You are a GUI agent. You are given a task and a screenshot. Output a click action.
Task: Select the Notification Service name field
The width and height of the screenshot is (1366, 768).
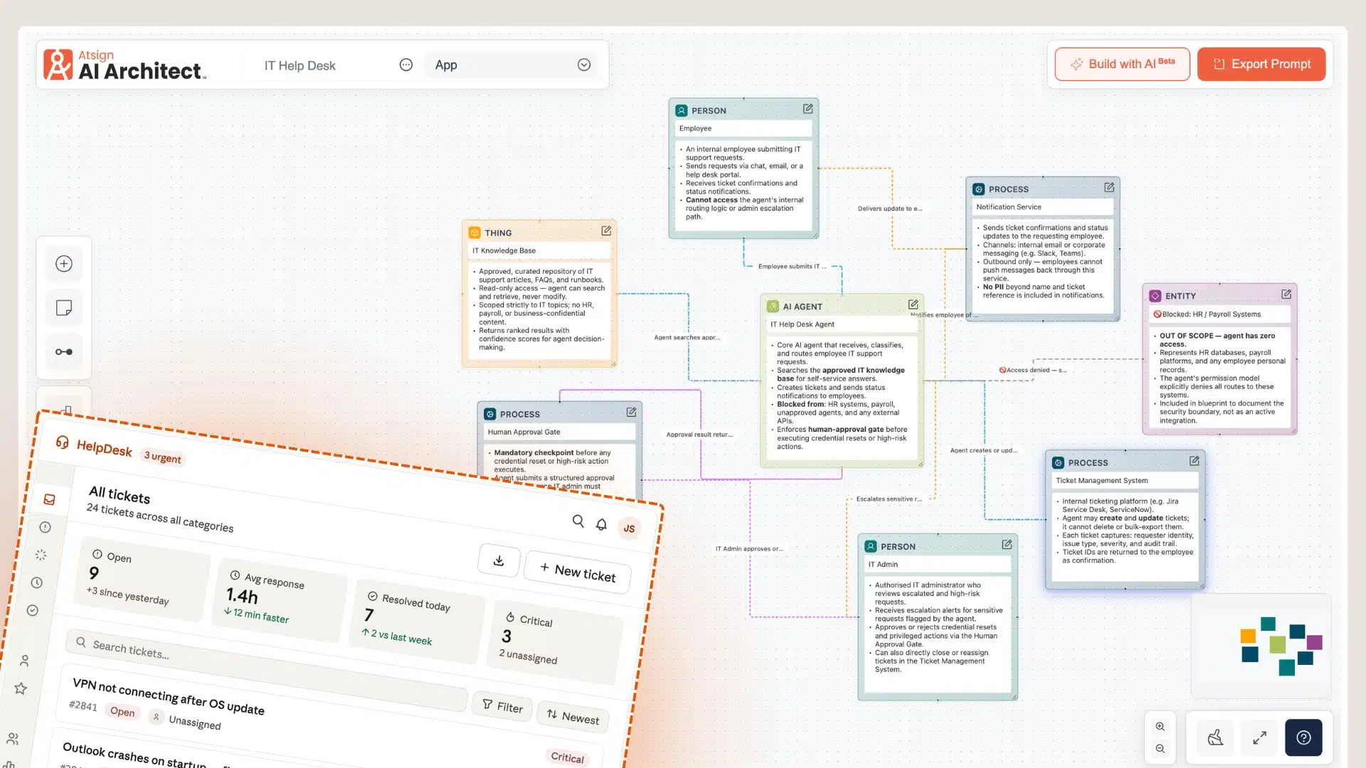point(1042,207)
